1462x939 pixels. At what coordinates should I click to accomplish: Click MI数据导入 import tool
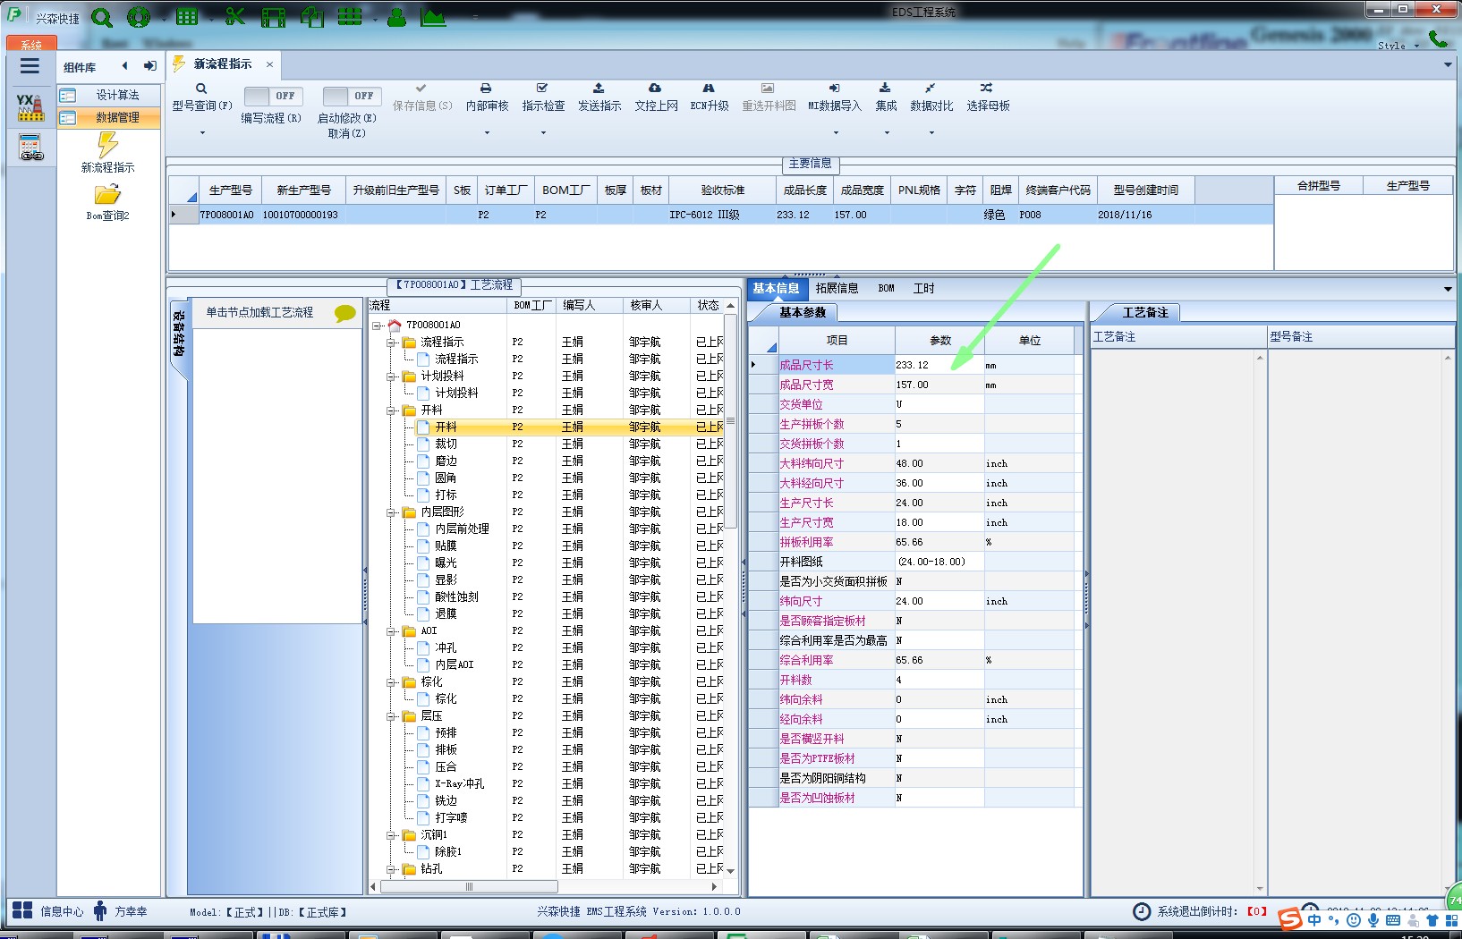point(834,97)
